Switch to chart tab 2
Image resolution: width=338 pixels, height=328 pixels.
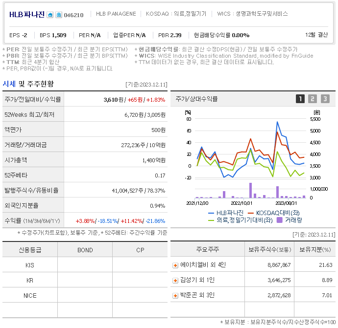click(313, 99)
